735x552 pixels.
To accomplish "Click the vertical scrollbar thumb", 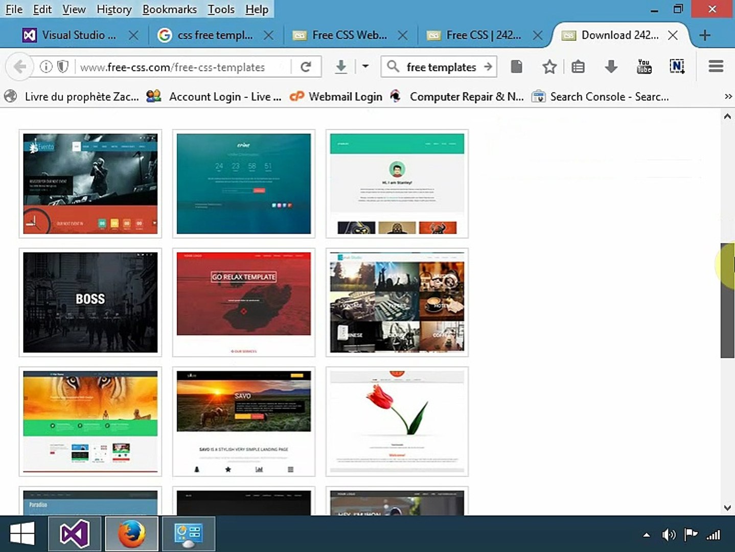I will tap(727, 301).
